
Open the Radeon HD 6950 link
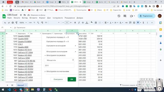click(25, 55)
